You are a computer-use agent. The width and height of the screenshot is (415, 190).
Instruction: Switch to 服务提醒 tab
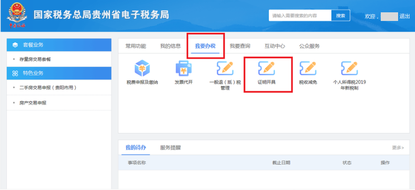[170, 148]
